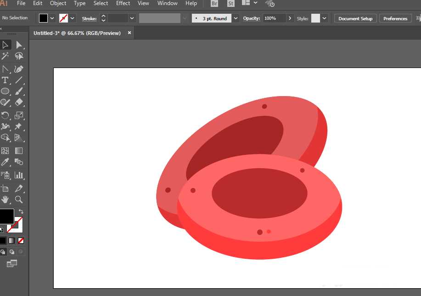Screen dimensions: 421x296
Task: Open Document Setup
Action: 355,18
